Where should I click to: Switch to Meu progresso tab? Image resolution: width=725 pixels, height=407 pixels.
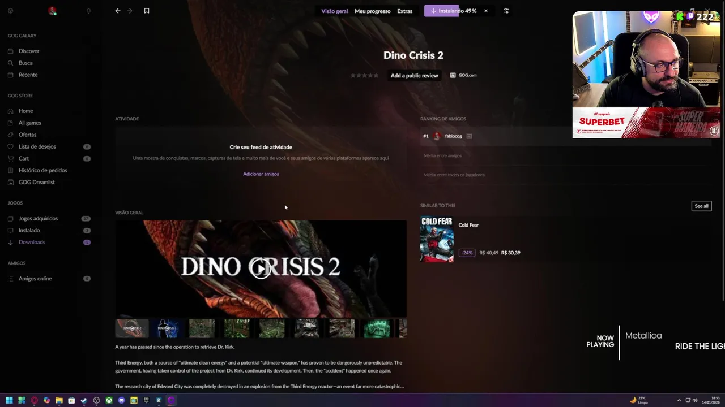[373, 11]
